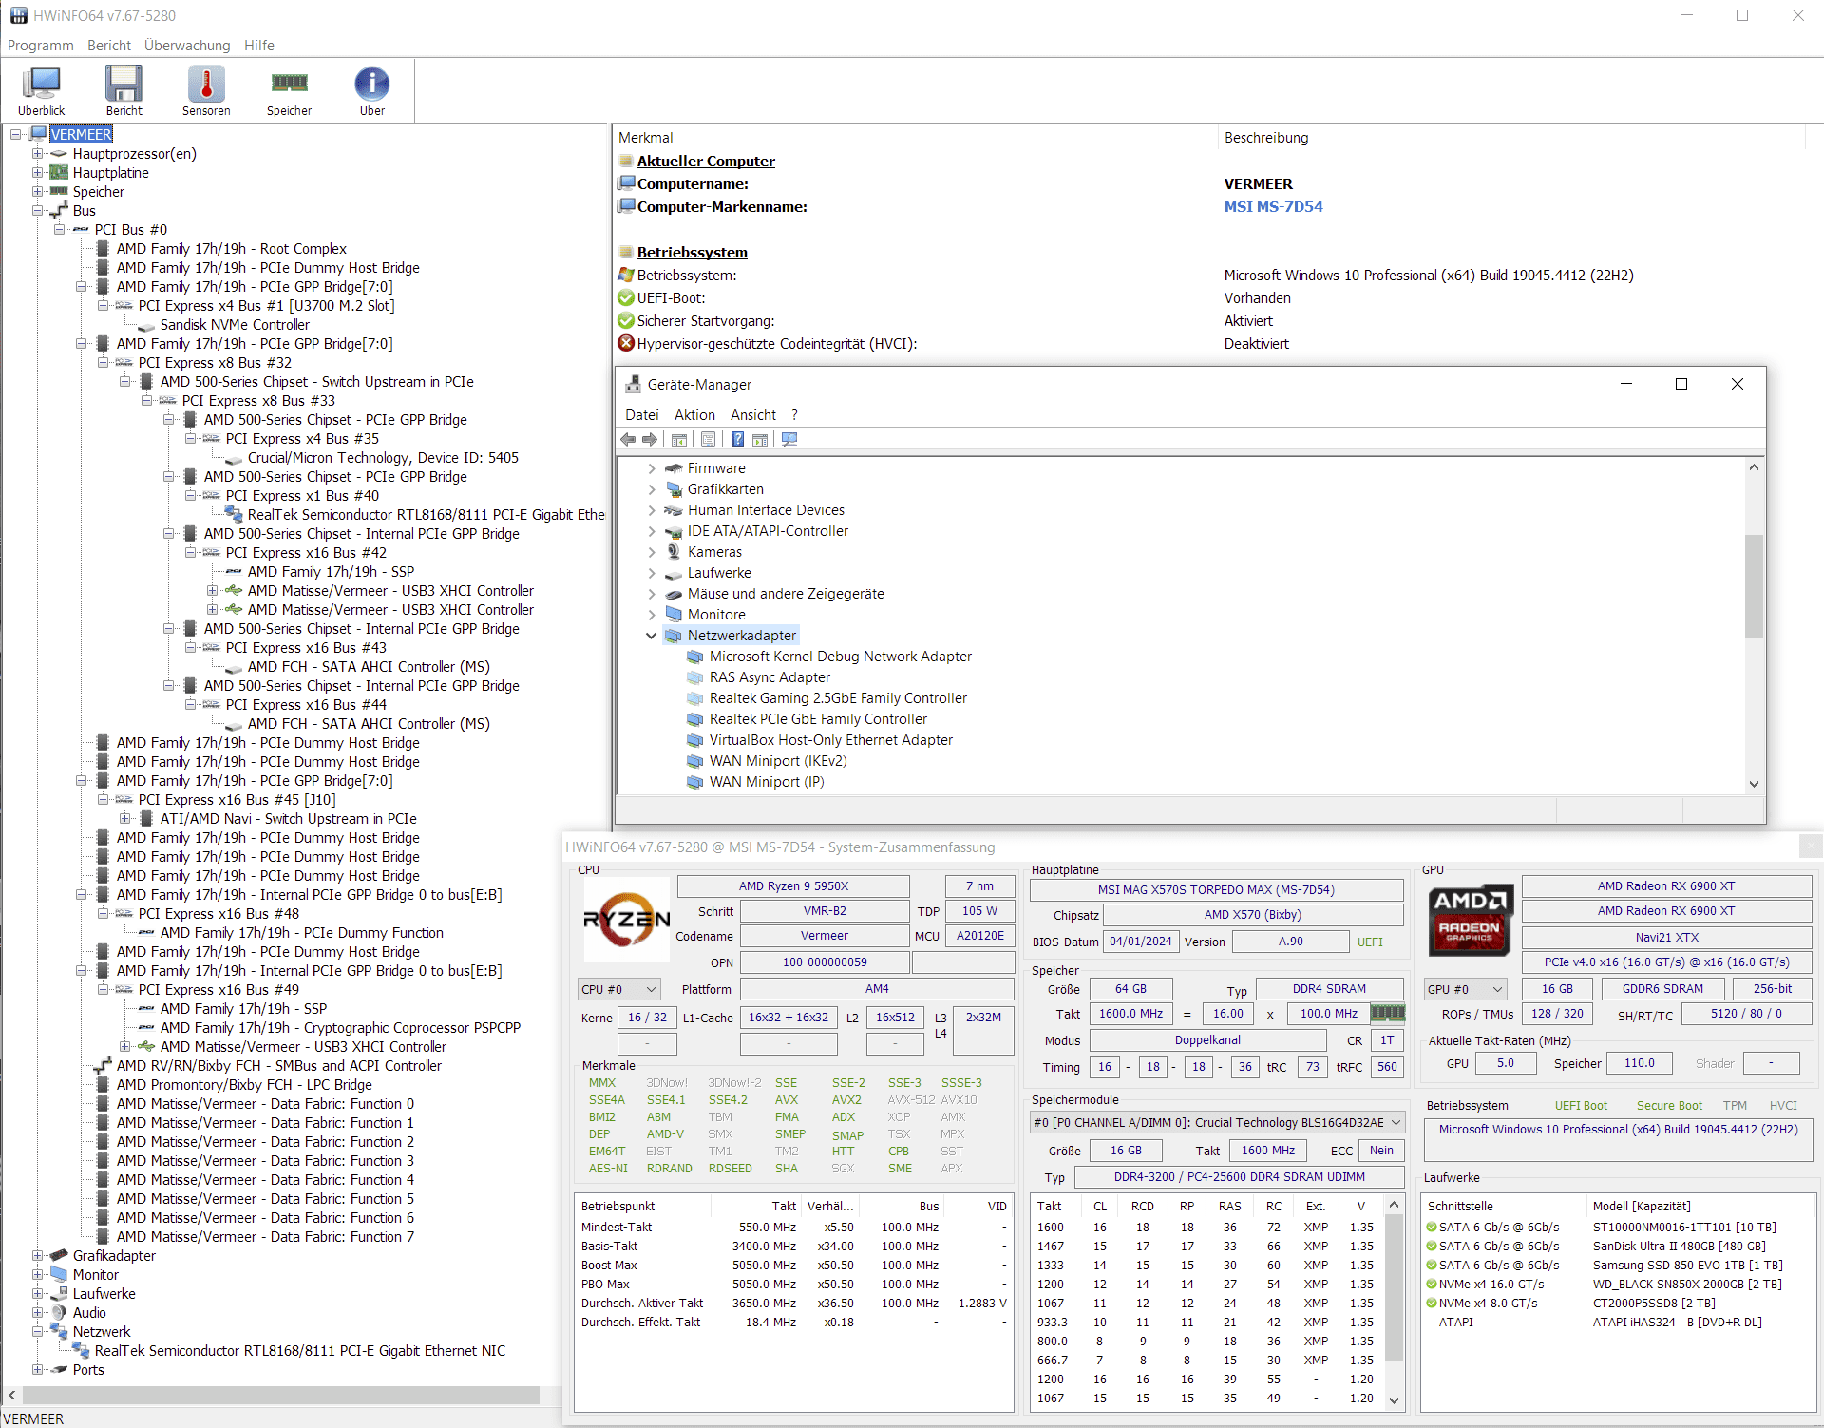This screenshot has width=1824, height=1428.
Task: Open the Überwachung menu
Action: click(187, 46)
